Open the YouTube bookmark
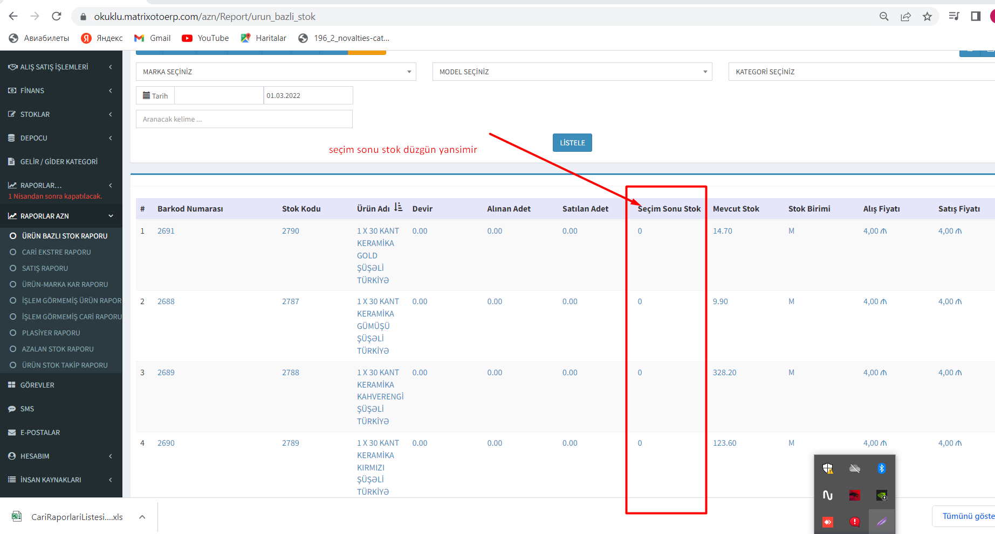995x534 pixels. pos(205,38)
